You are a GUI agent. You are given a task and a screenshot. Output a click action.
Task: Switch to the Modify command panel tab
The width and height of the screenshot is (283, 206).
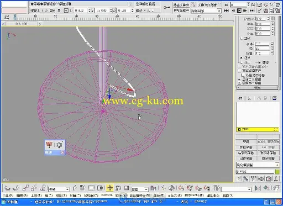click(246, 178)
